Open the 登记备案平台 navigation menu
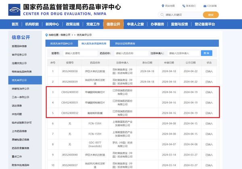The height and width of the screenshot is (169, 242). [x=204, y=24]
